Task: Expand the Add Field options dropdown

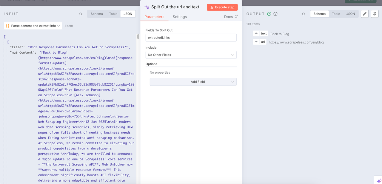Action: pyautogui.click(x=193, y=82)
